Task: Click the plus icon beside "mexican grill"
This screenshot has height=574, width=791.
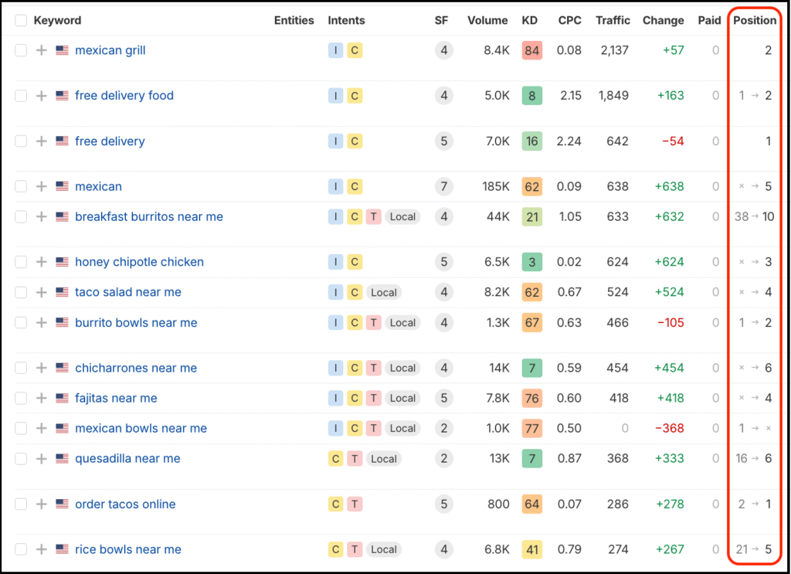Action: pyautogui.click(x=42, y=50)
